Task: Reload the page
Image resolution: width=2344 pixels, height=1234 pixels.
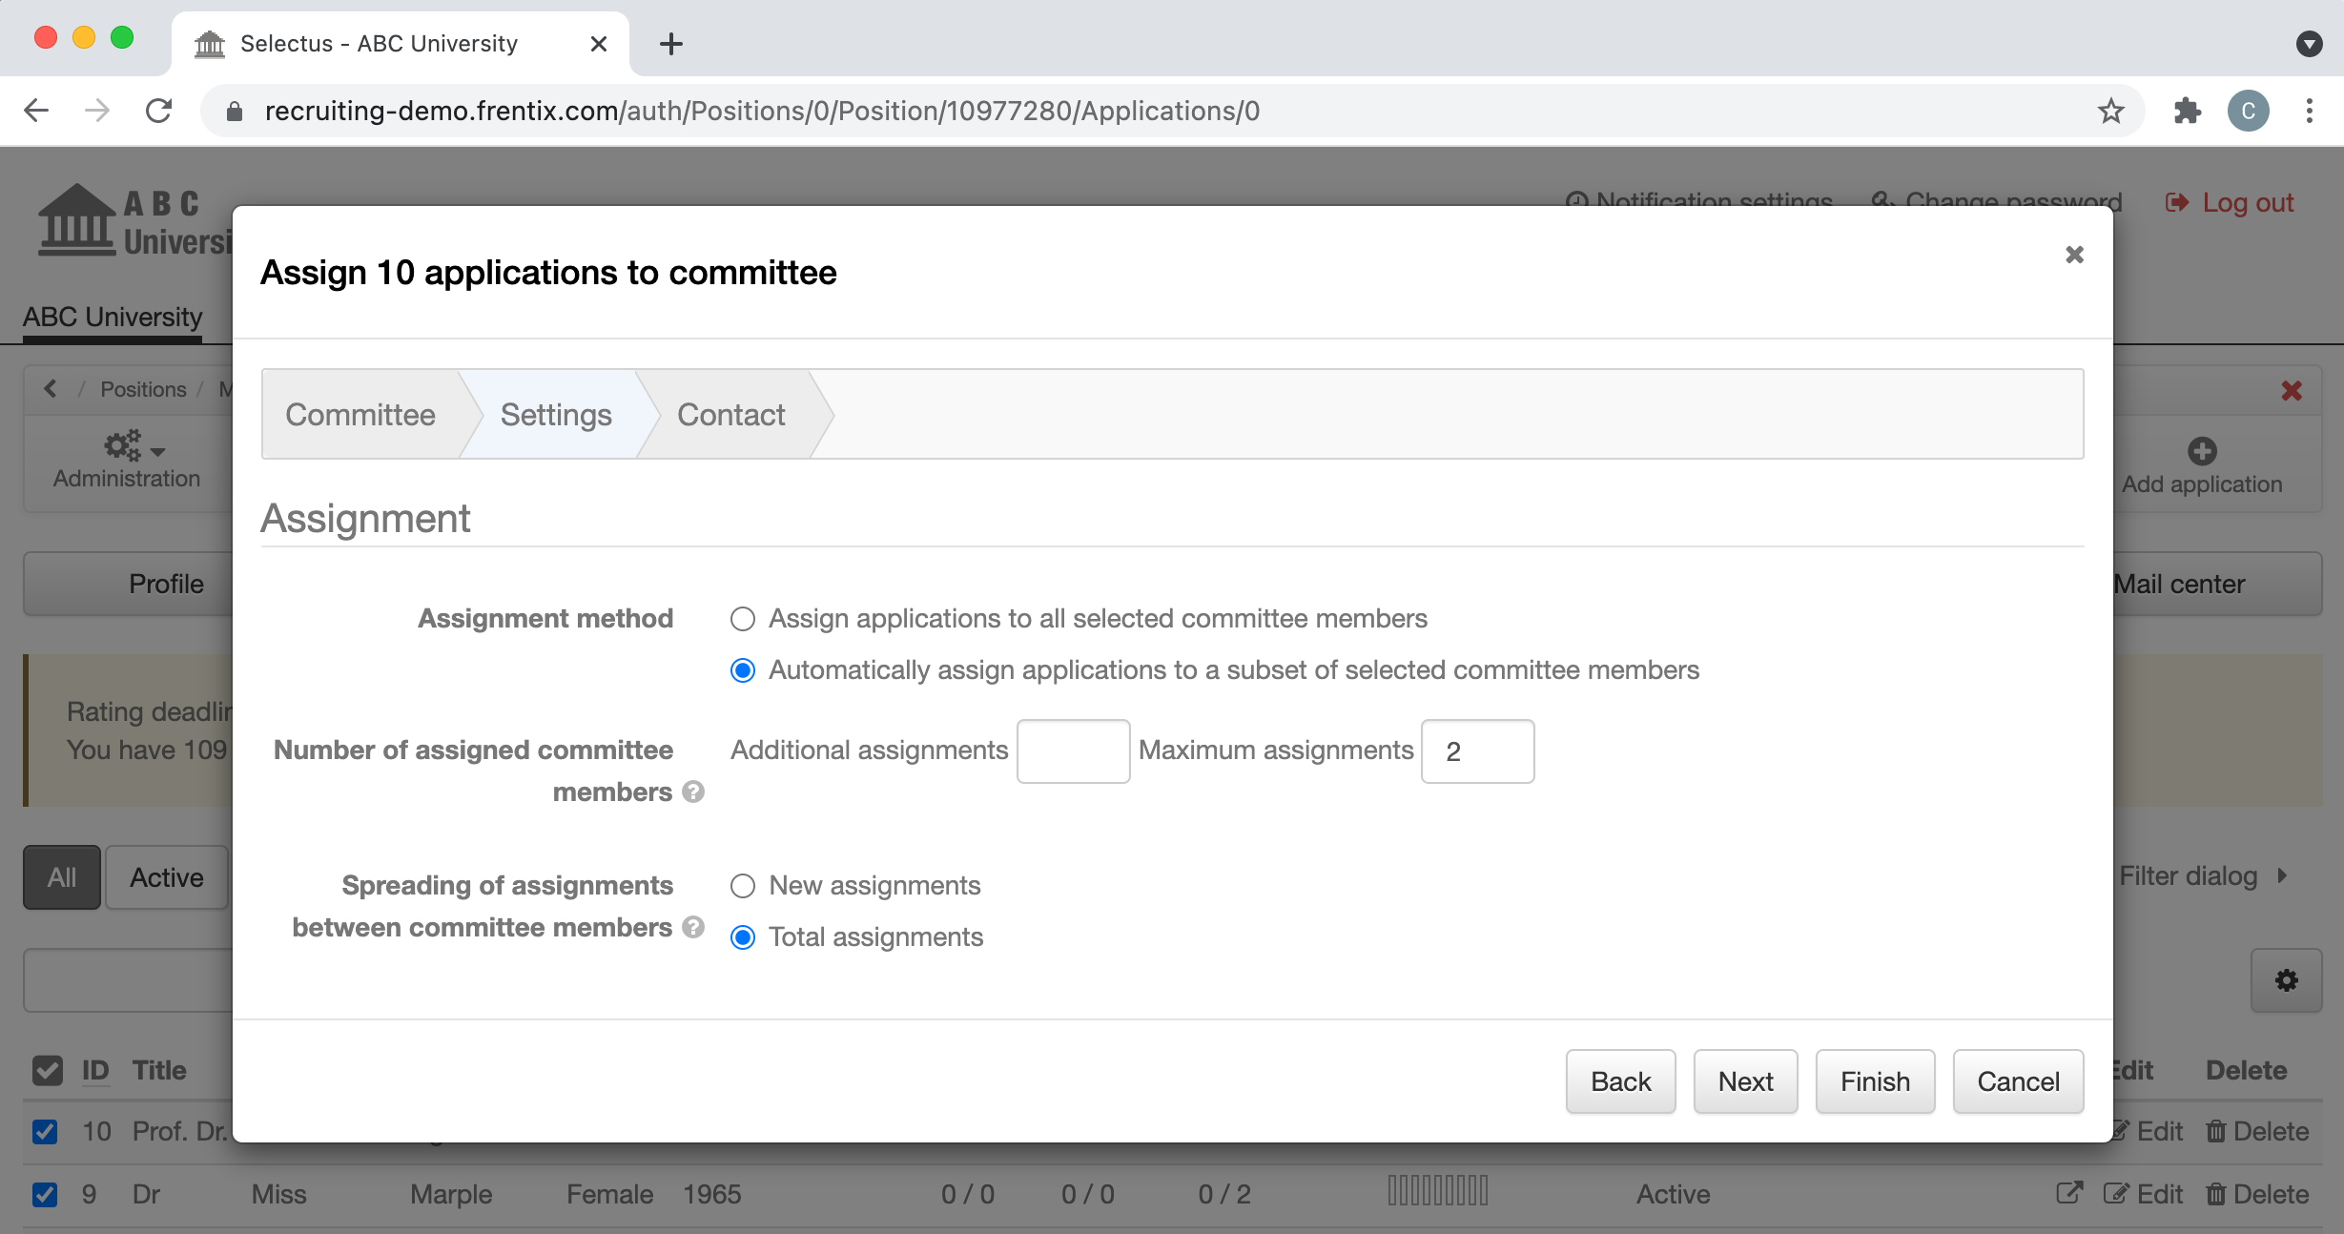Action: pos(158,111)
